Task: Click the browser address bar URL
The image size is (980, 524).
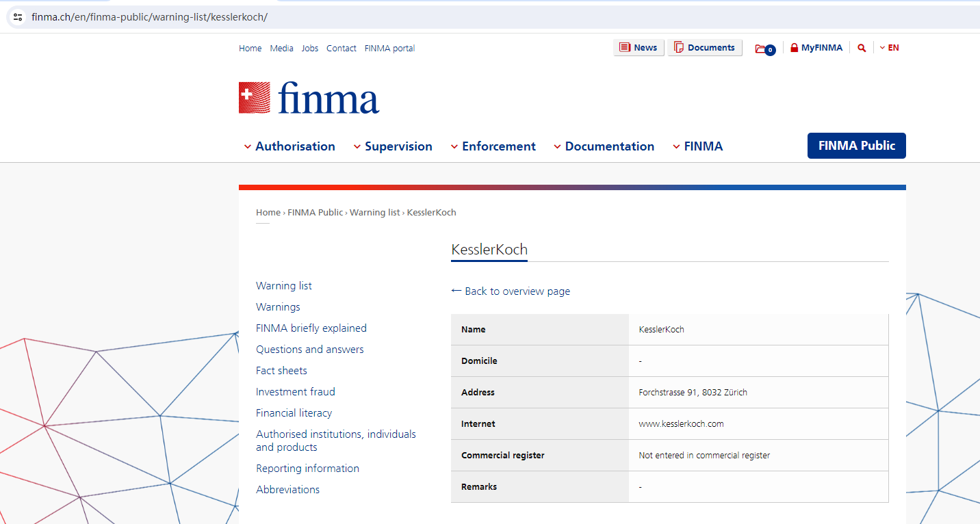Action: pyautogui.click(x=149, y=17)
